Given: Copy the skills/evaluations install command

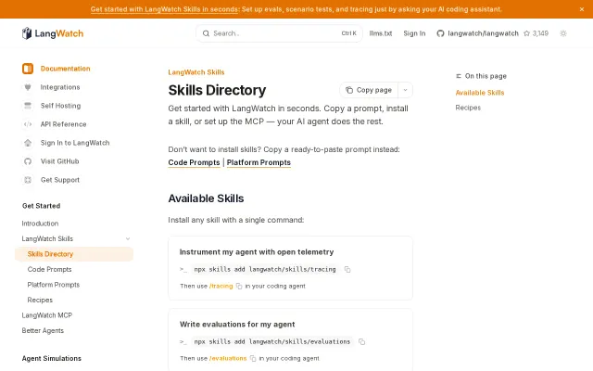Looking at the screenshot, I should pos(361,342).
